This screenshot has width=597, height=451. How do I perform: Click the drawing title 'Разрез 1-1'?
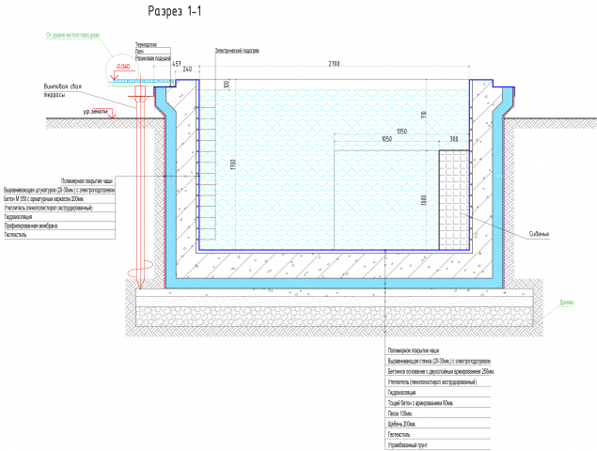click(x=174, y=12)
